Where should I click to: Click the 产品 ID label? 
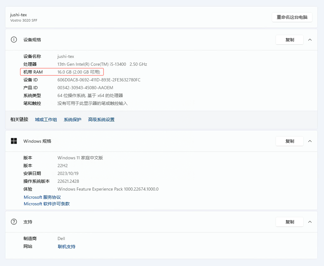31,88
